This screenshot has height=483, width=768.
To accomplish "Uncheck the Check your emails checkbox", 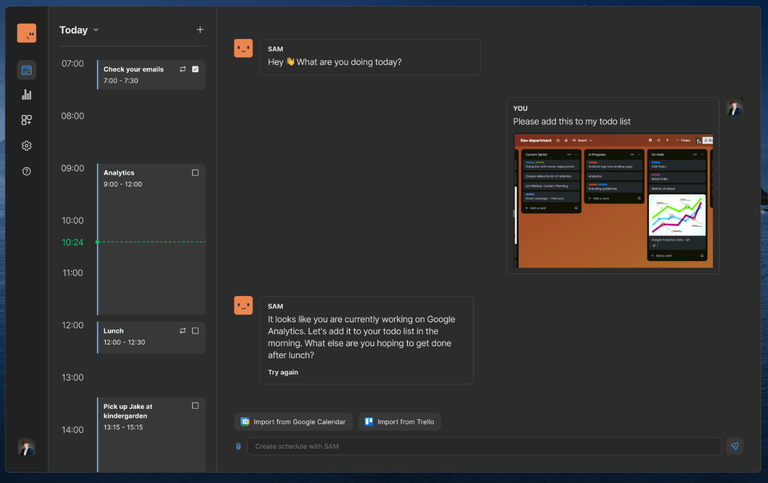I will tap(195, 69).
